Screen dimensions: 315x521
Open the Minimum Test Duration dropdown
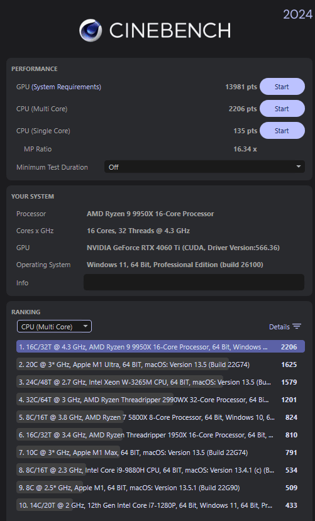tap(204, 167)
